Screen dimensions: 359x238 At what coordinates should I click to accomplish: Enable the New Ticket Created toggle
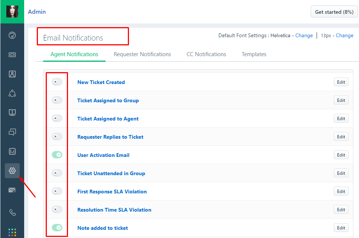(57, 82)
